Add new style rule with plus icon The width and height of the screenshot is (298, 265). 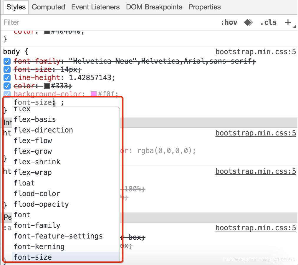click(288, 22)
